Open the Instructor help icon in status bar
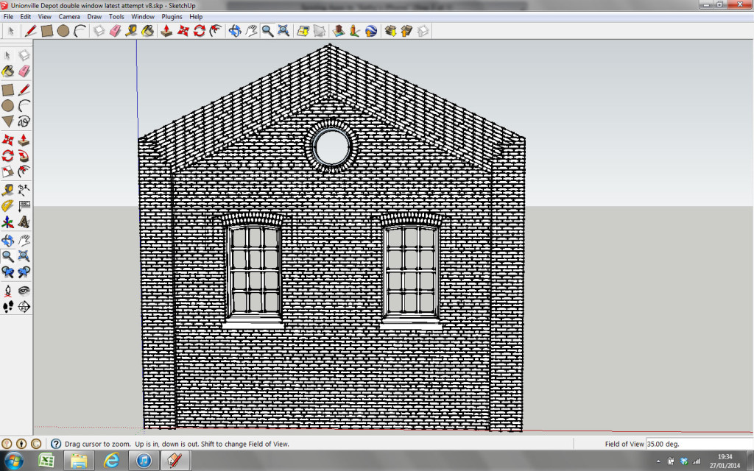The height and width of the screenshot is (471, 754). pyautogui.click(x=56, y=444)
